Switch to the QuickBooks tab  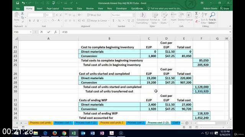[x=137, y=8]
